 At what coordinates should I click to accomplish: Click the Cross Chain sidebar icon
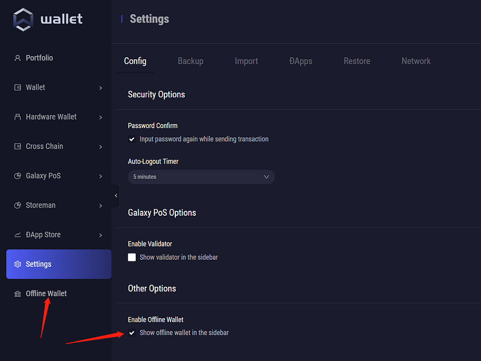tap(18, 146)
